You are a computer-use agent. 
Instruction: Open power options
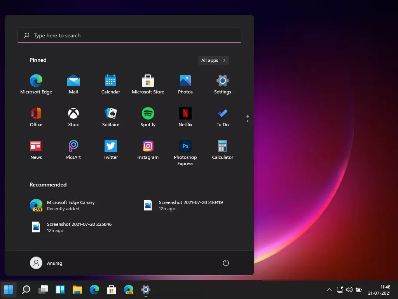click(x=226, y=263)
